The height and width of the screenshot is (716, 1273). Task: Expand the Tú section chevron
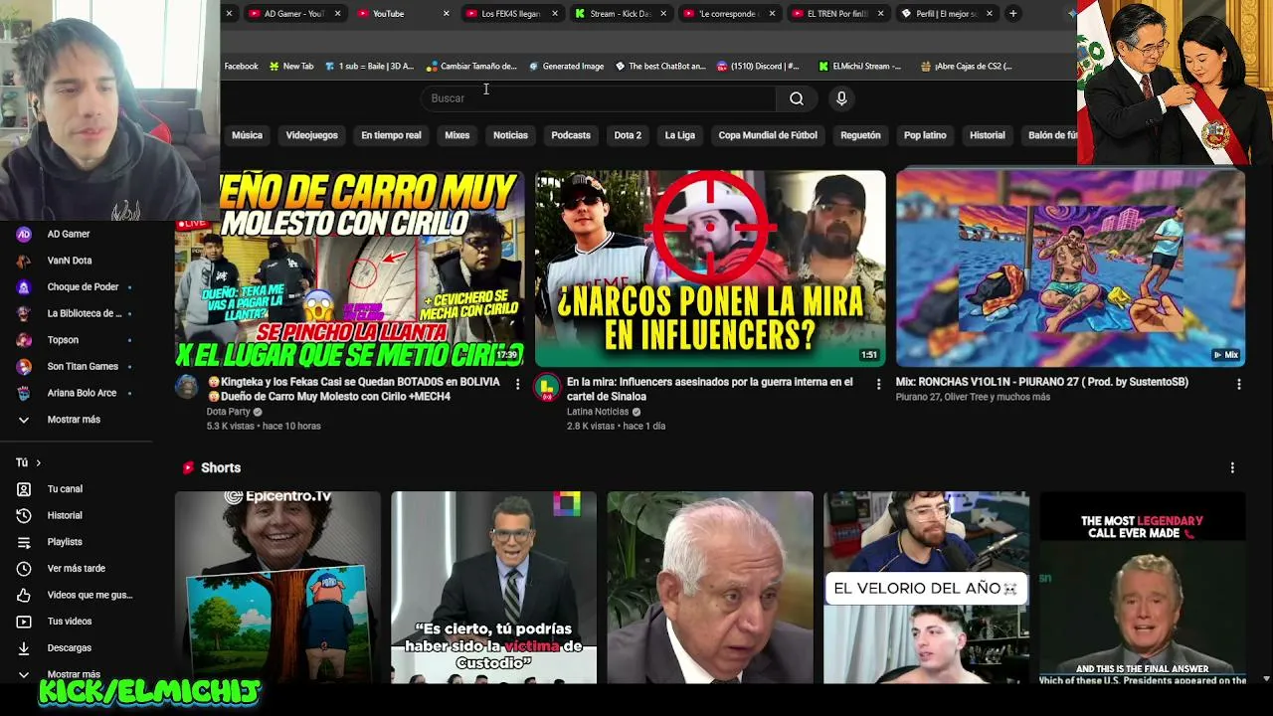(38, 462)
